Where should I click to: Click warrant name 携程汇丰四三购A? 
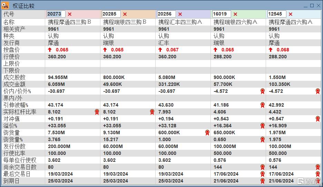(180, 22)
